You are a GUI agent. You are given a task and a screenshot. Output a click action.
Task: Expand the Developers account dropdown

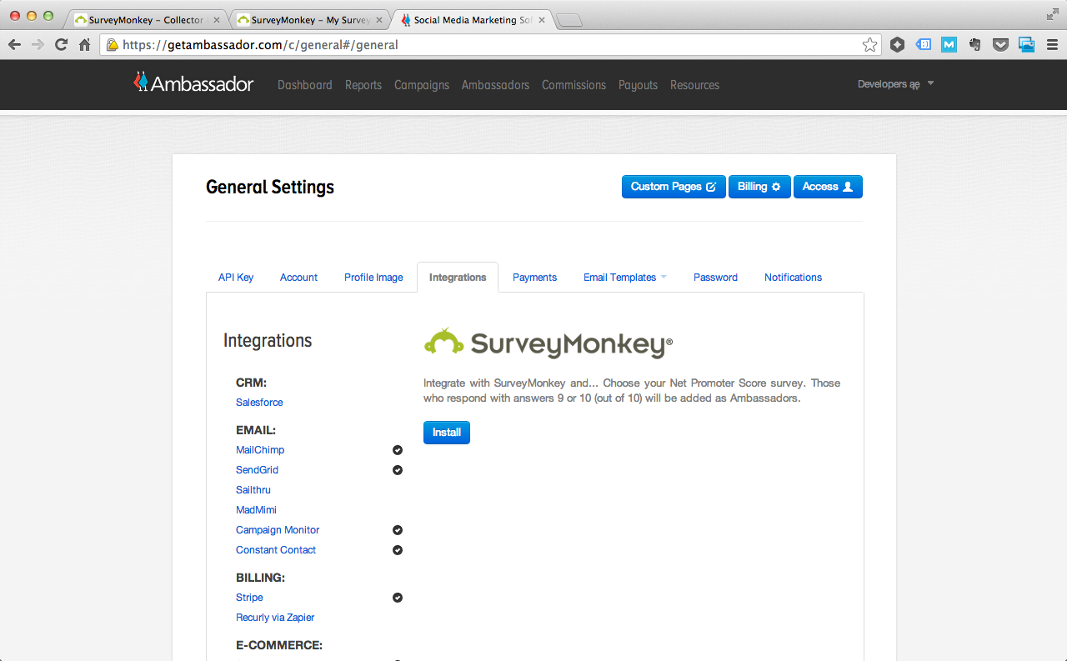895,84
